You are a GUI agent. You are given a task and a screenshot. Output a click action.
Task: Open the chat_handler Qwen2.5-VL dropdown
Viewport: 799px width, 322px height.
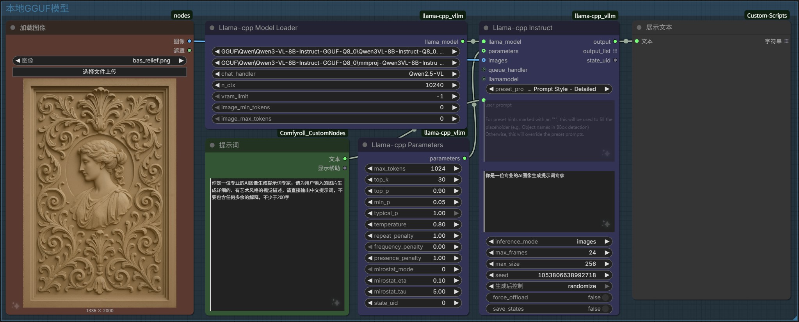(335, 74)
